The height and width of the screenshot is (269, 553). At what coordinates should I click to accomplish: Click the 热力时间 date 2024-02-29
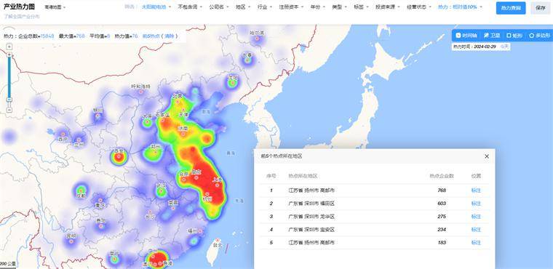tap(485, 47)
